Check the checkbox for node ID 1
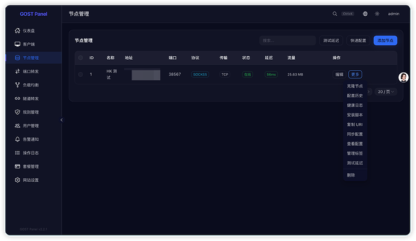 pos(80,74)
